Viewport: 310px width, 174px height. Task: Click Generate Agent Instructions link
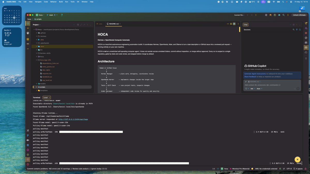(x=255, y=74)
